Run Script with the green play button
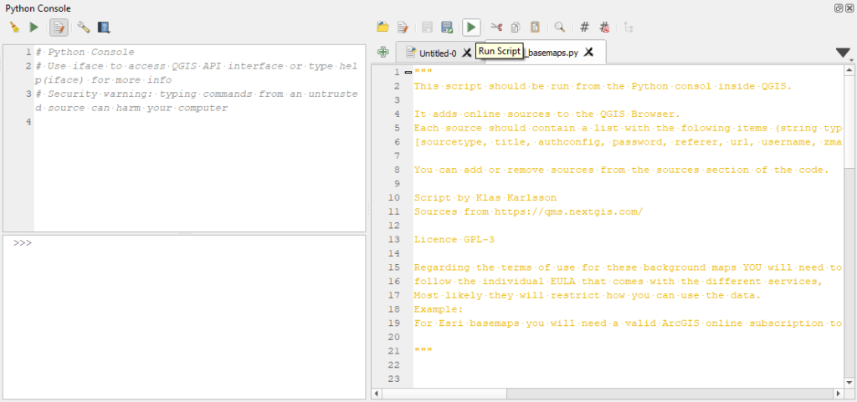This screenshot has height=402, width=857. pos(472,28)
